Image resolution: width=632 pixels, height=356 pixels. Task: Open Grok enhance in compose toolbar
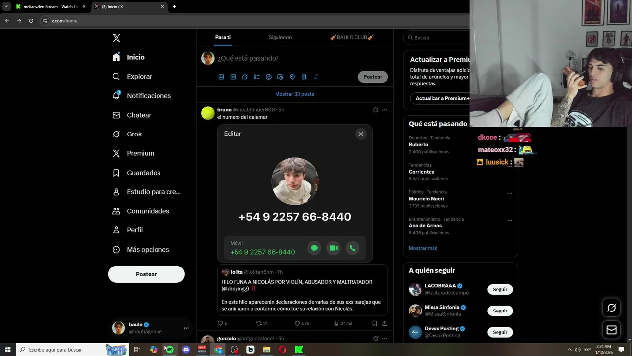tap(245, 77)
